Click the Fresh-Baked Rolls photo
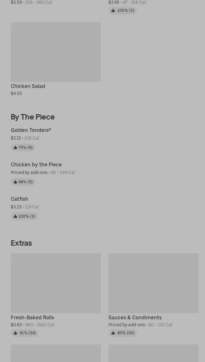The width and height of the screenshot is (205, 362). (56, 283)
